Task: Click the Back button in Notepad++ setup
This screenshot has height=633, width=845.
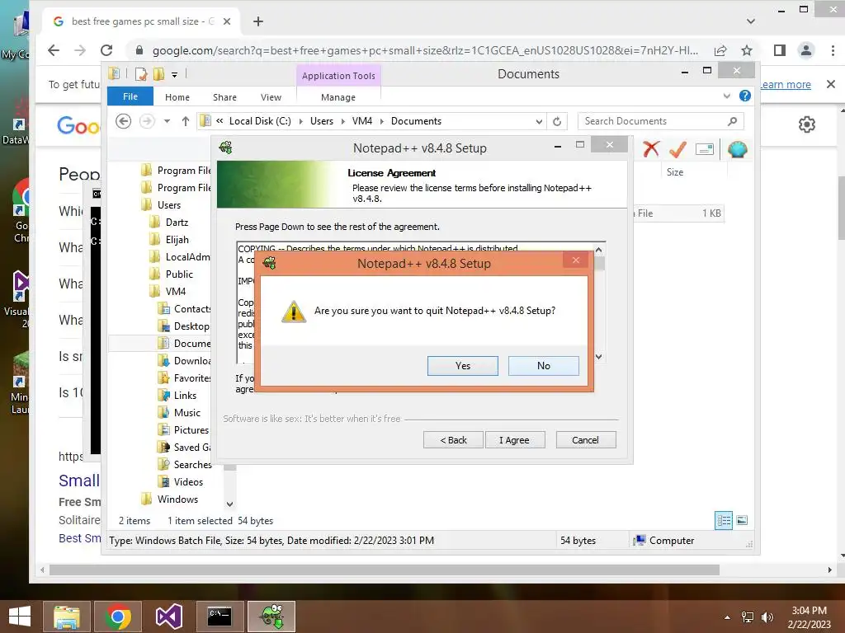Action: click(x=453, y=440)
